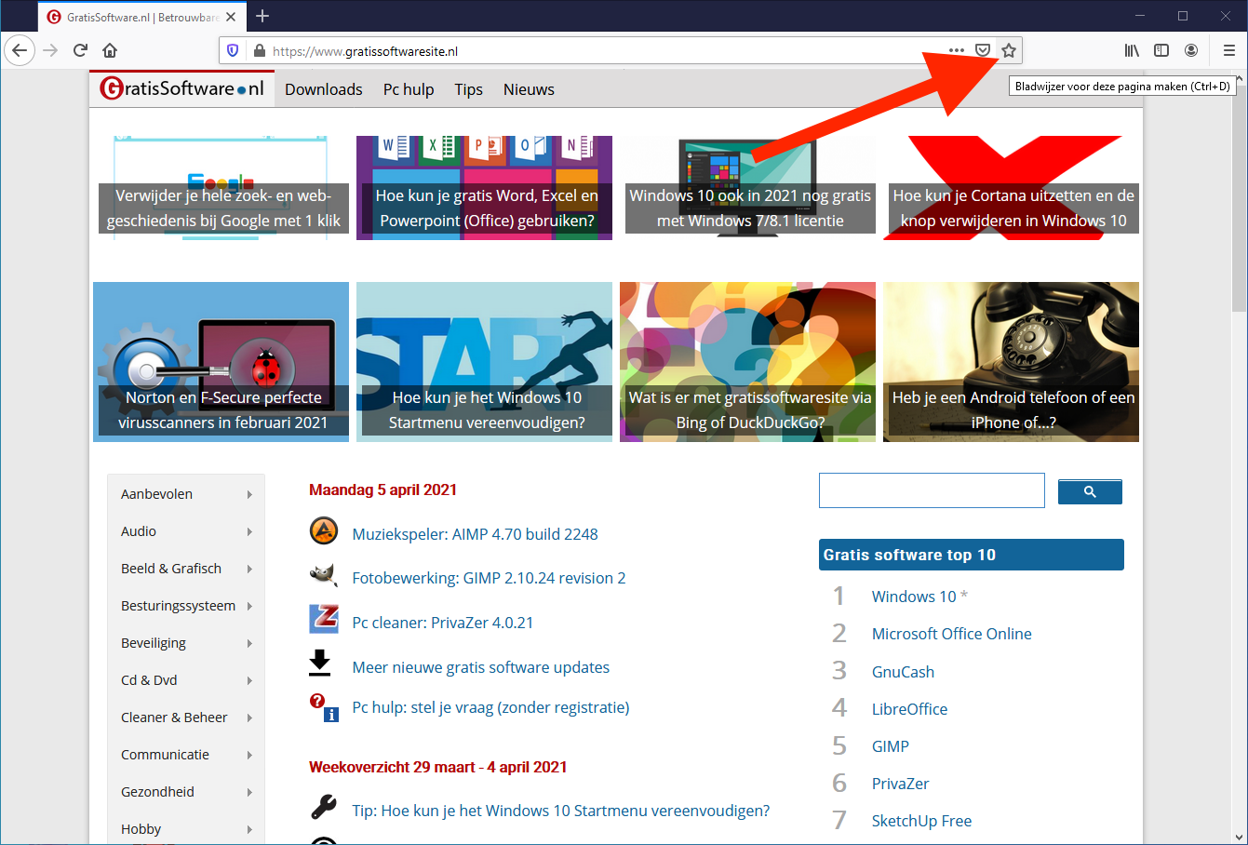
Task: Click the site search input field
Action: pos(932,490)
